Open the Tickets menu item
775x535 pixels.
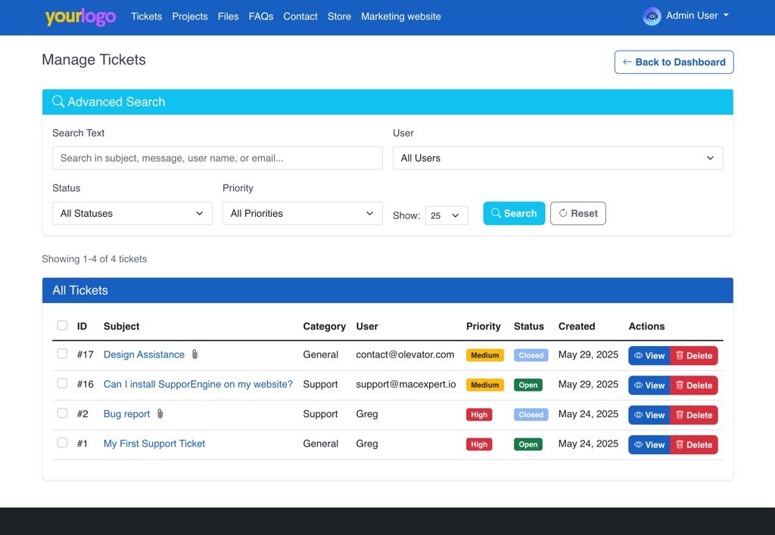point(146,16)
